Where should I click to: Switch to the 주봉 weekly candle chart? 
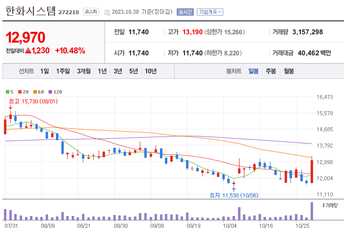271,71
